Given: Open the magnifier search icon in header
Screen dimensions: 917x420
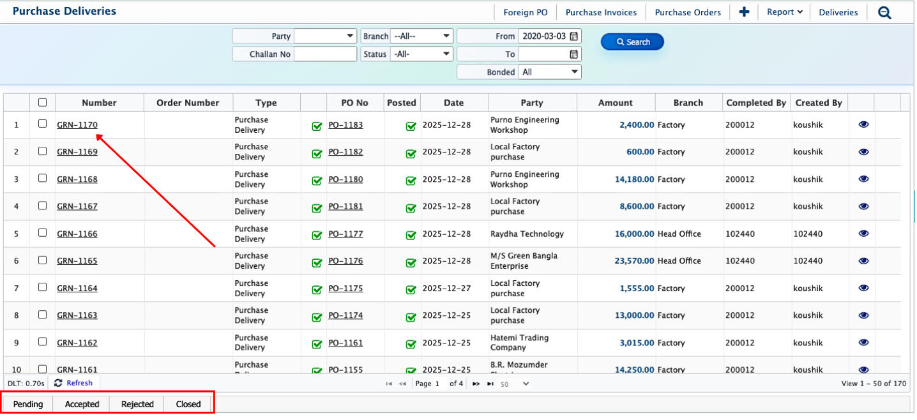Looking at the screenshot, I should 884,12.
